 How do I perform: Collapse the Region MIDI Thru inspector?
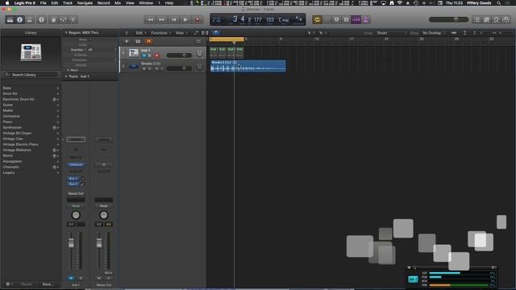pyautogui.click(x=66, y=33)
